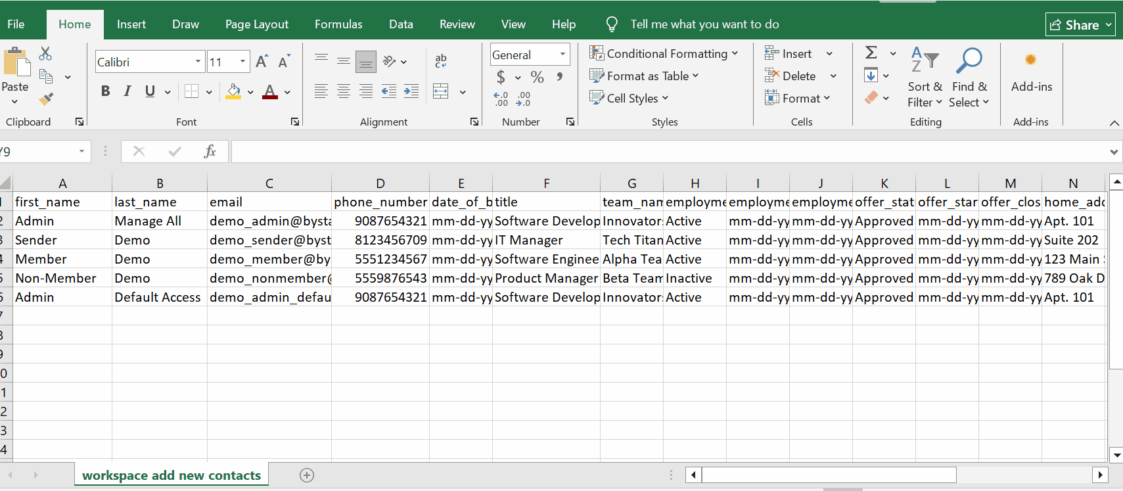Screen dimensions: 1123x491
Task: Apply Comma Style format
Action: [x=559, y=77]
